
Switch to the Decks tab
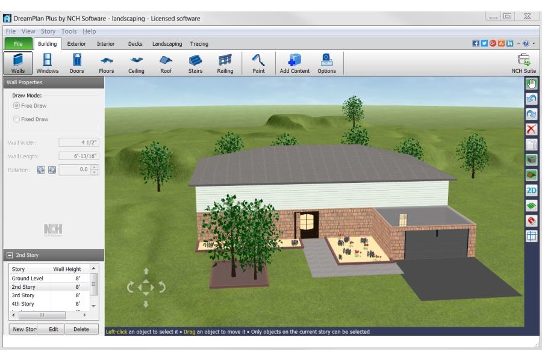click(x=135, y=44)
